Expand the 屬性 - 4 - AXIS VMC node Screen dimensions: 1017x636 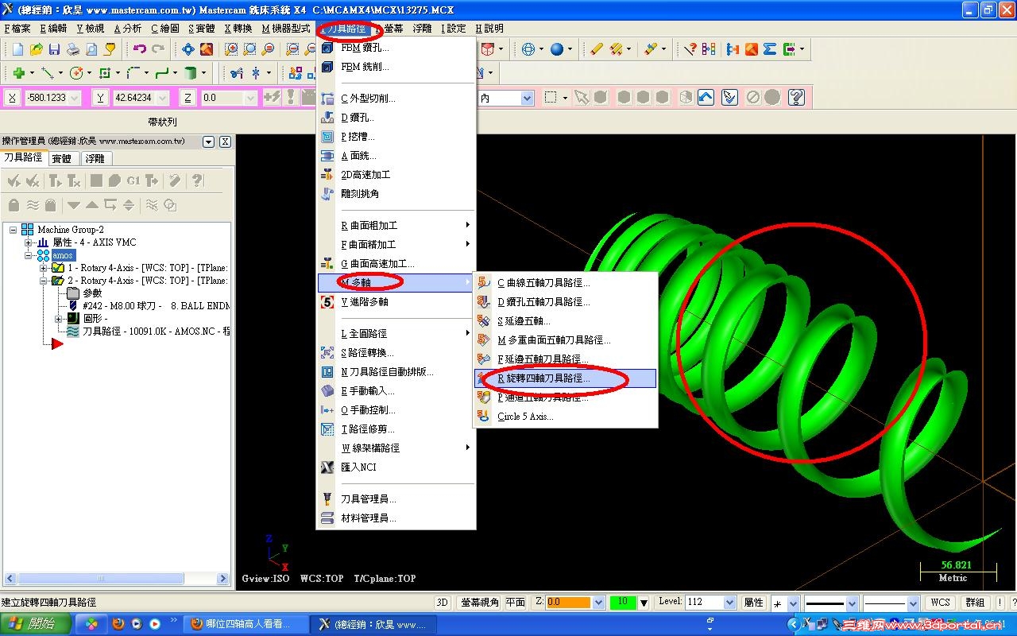coord(29,242)
